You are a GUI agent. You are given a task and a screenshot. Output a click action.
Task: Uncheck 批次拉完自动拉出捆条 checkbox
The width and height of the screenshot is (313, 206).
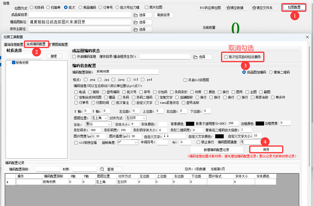(x=226, y=57)
